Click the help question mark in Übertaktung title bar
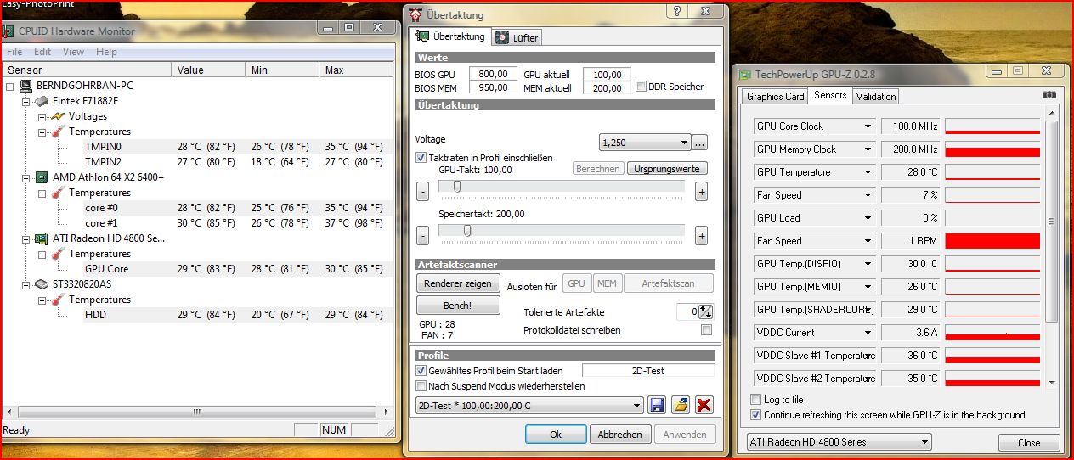 coord(677,11)
